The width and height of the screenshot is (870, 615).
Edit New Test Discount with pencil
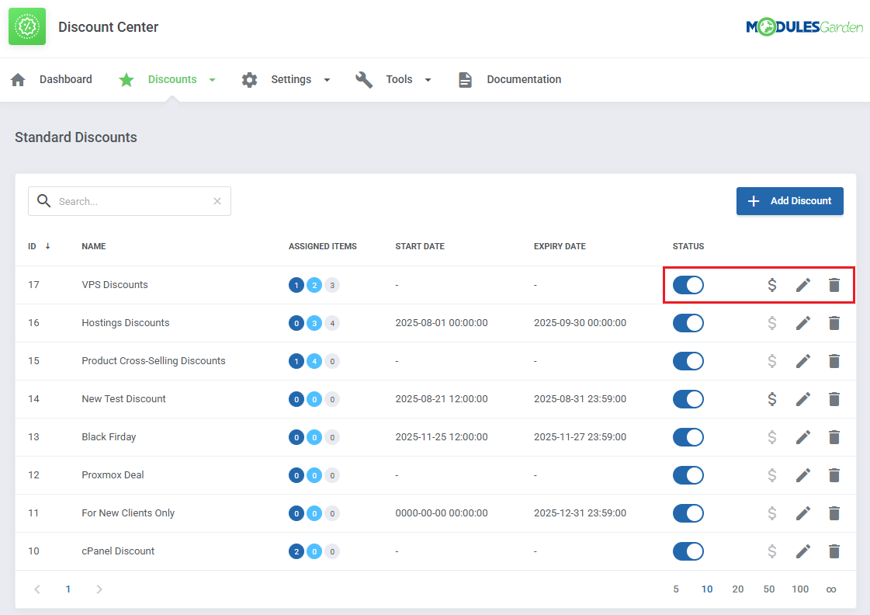coord(802,399)
